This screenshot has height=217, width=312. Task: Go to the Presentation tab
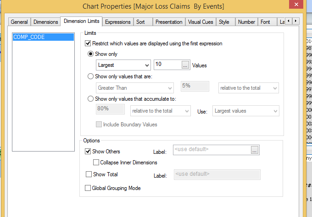tap(169, 22)
